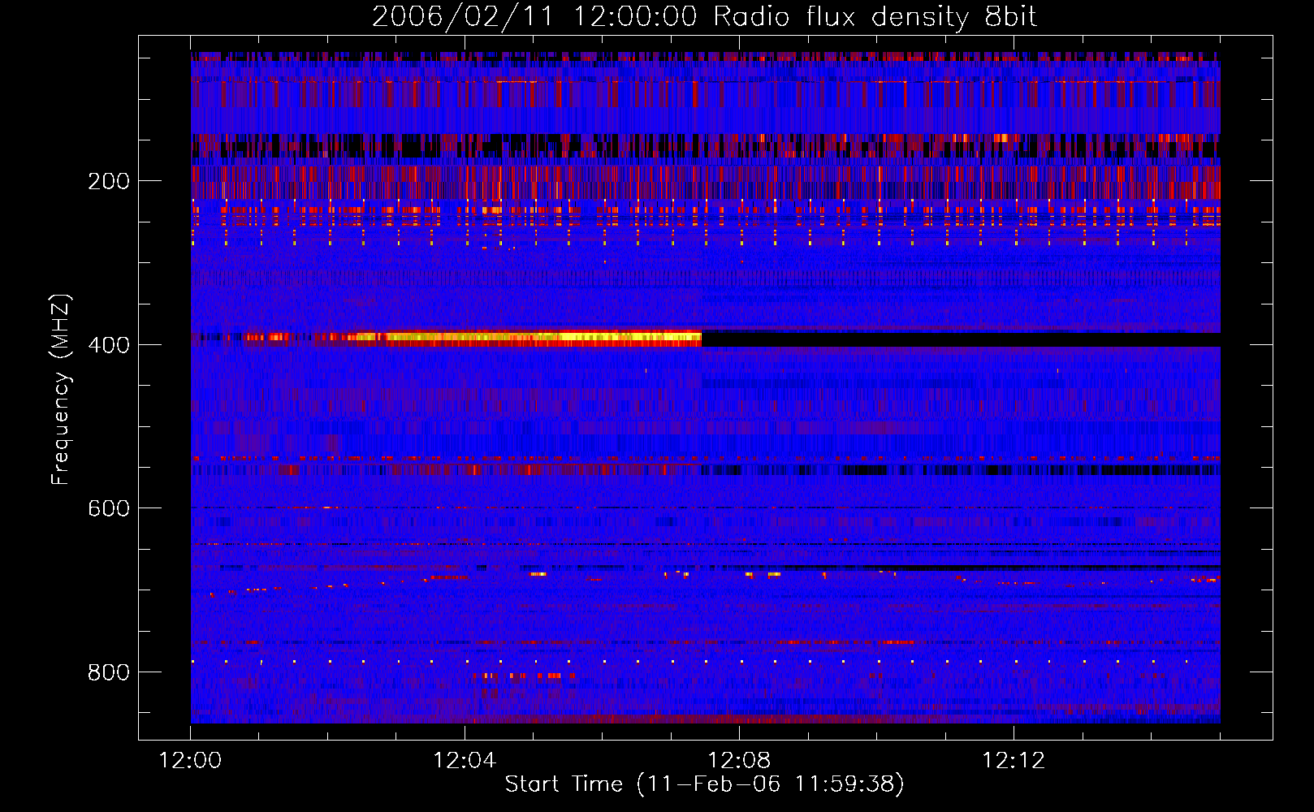This screenshot has width=1314, height=812.
Task: Click the 12:00 time tick label
Action: coord(190,761)
